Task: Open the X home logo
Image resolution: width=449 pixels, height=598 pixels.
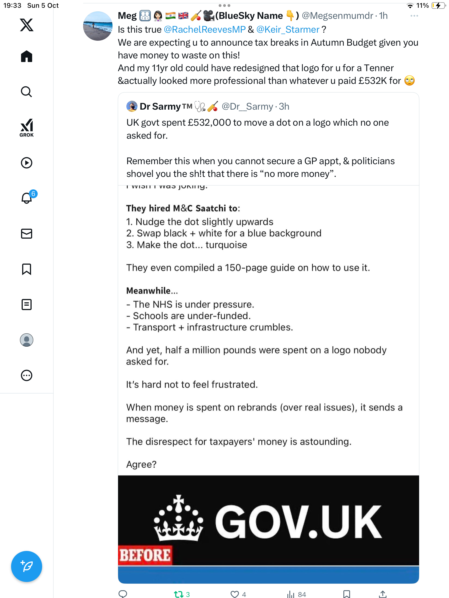Action: click(27, 25)
